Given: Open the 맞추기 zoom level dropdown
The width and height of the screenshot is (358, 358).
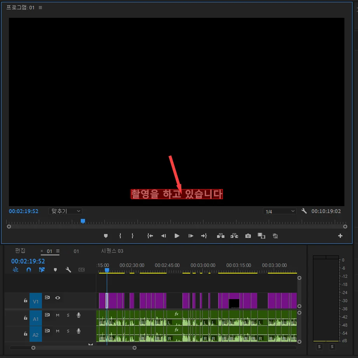Looking at the screenshot, I should coord(65,211).
